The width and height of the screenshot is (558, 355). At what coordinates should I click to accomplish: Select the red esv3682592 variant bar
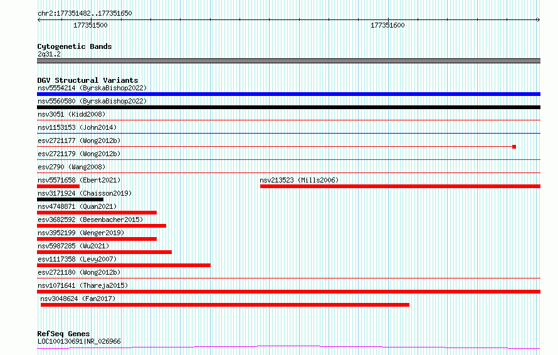[x=102, y=226]
